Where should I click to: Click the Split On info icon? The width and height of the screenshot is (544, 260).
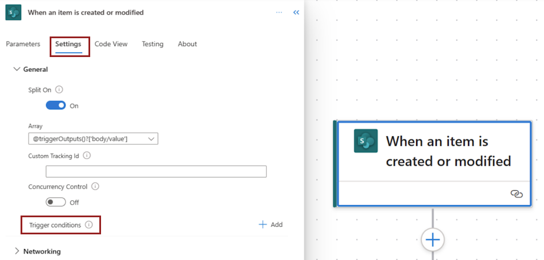click(x=59, y=90)
